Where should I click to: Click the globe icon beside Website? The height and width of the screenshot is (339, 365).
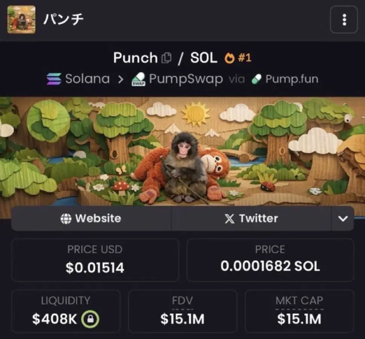point(66,218)
